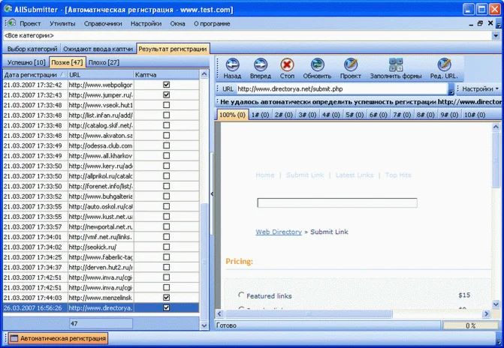Click the Web Directory link
The image size is (504, 348).
pos(279,232)
